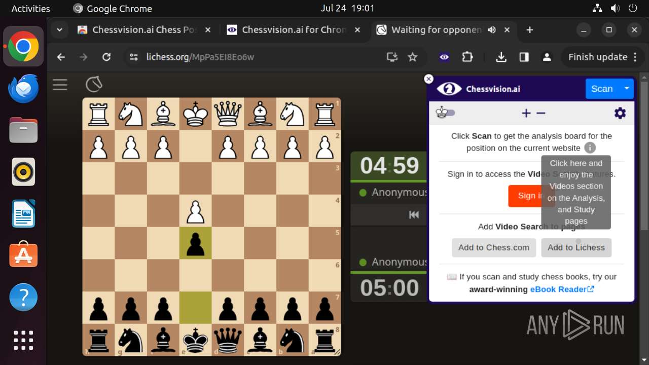Open clock and calendar Jul 24 19:01
This screenshot has height=365, width=649.
[348, 8]
